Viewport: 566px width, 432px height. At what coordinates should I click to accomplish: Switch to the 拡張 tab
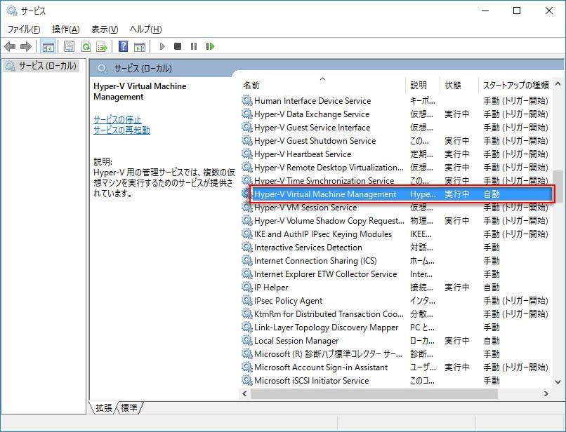(104, 408)
